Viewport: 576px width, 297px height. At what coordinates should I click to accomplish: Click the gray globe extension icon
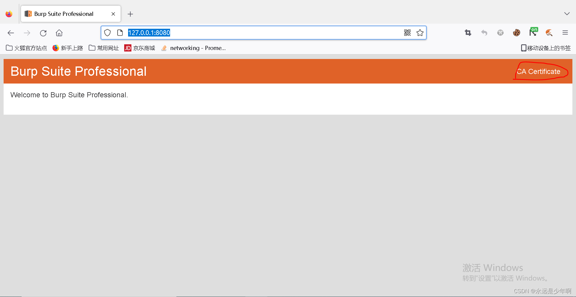[500, 33]
